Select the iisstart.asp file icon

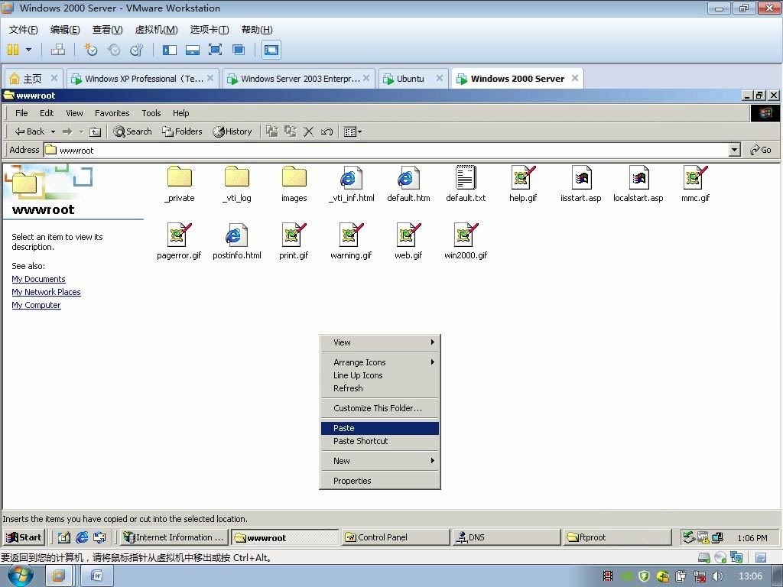point(581,177)
